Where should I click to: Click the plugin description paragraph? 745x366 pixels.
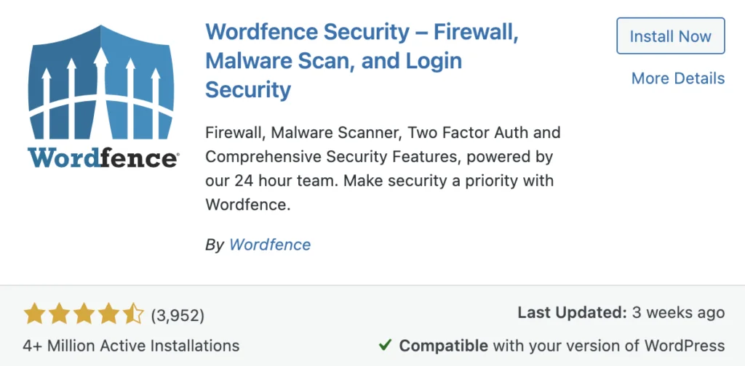click(383, 168)
